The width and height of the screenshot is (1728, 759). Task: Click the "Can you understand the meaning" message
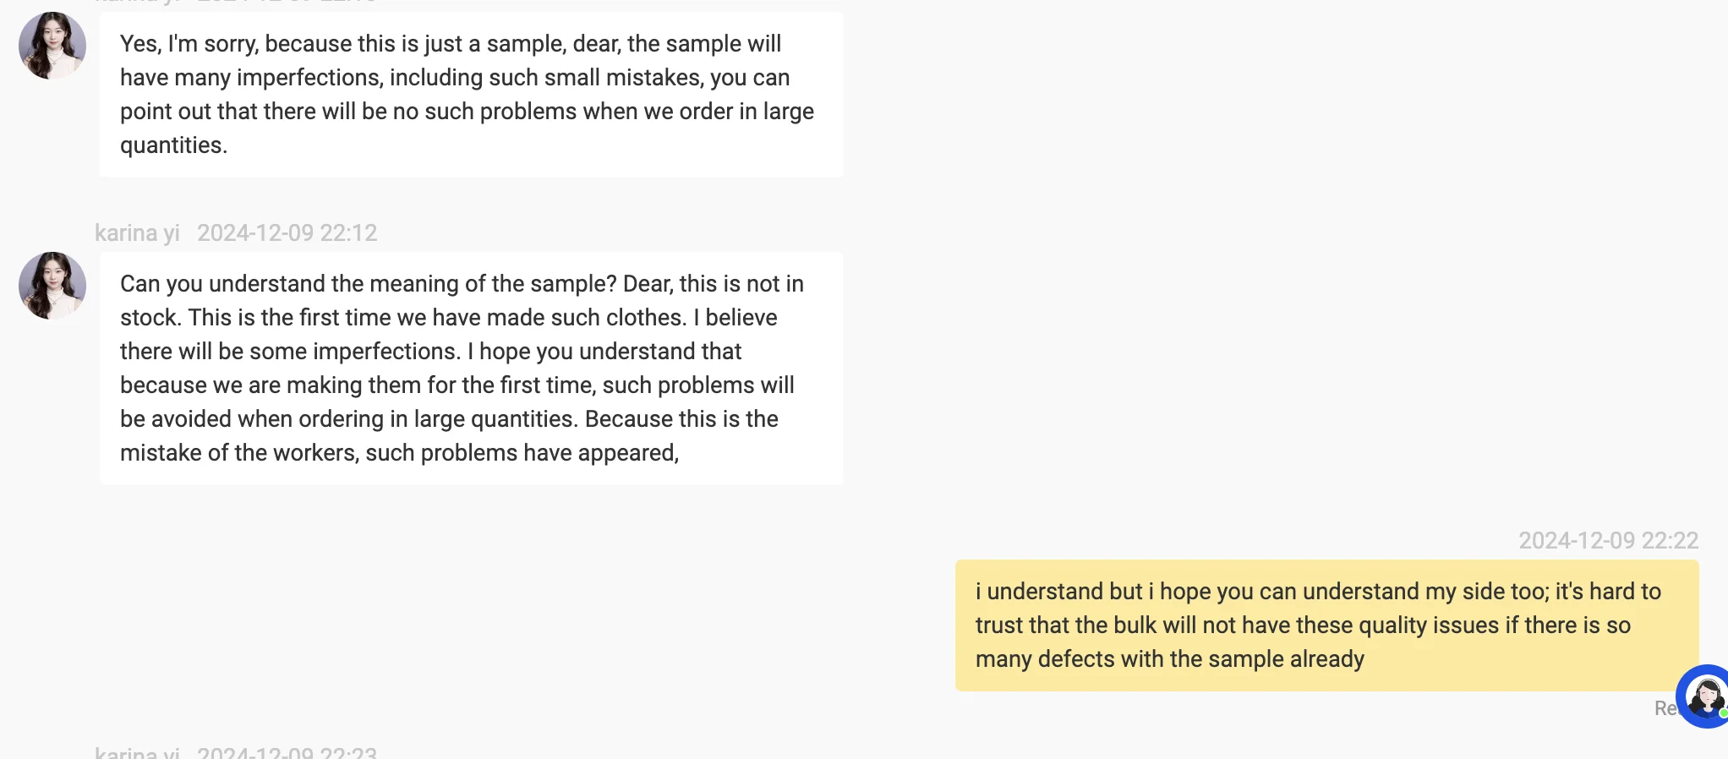(470, 369)
